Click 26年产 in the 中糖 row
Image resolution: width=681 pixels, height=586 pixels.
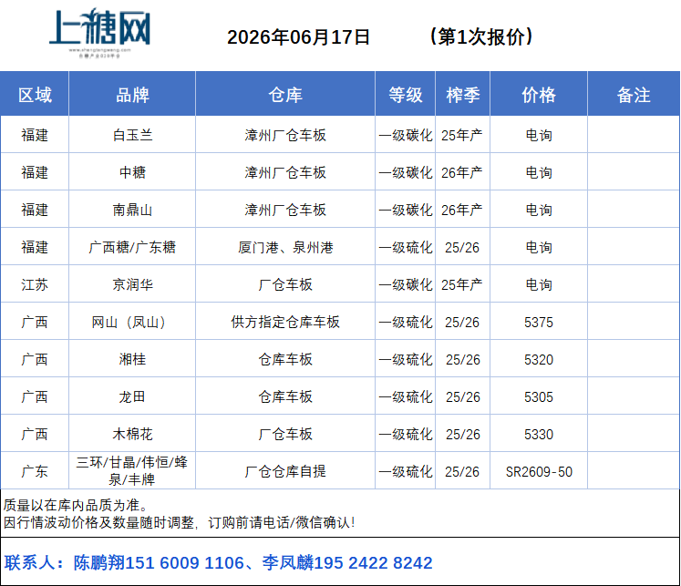coord(462,172)
